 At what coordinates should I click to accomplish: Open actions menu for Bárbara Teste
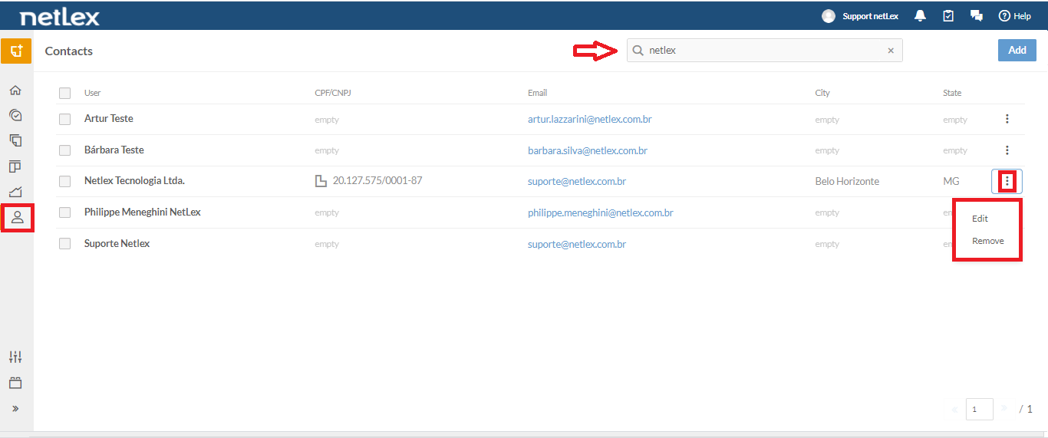tap(1007, 150)
